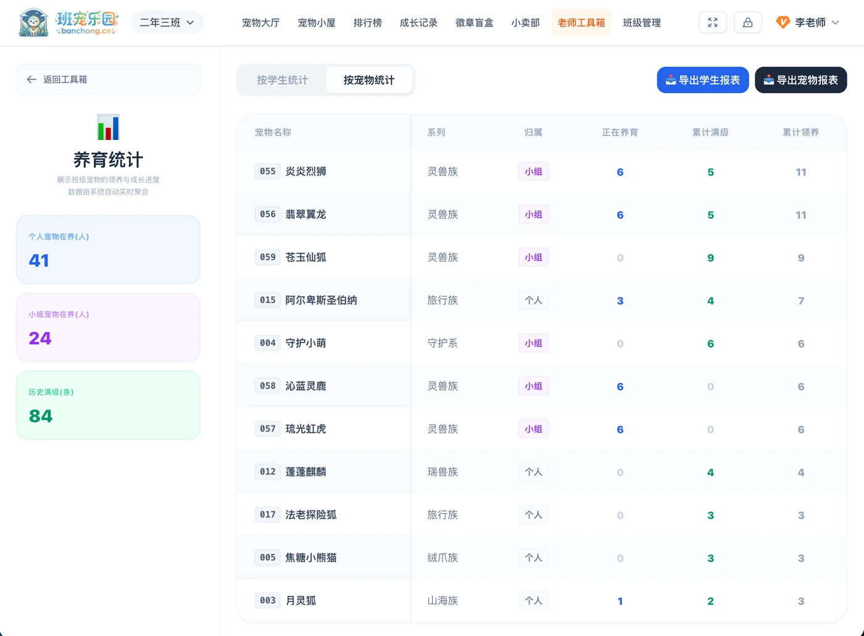This screenshot has width=864, height=636.
Task: Click pet name 苍玉仙狐
Action: coord(306,257)
